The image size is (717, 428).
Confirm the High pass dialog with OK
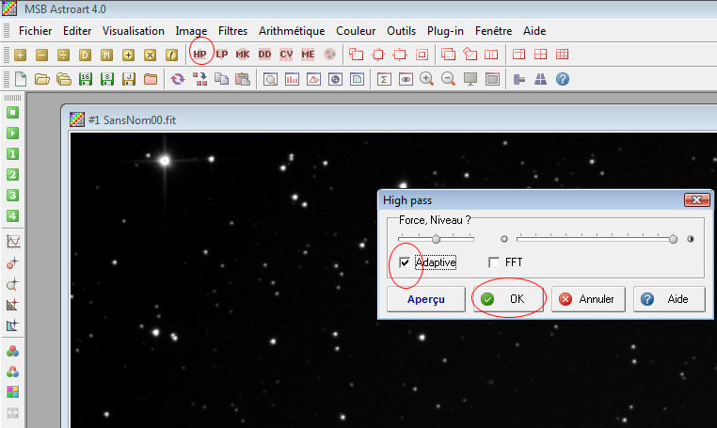[508, 299]
